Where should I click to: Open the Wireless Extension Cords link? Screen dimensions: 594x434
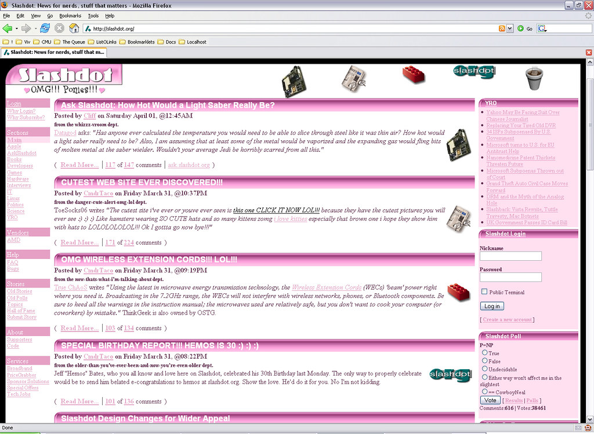click(327, 287)
